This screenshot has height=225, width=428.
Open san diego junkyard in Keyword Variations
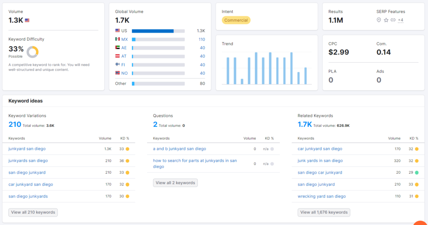[27, 172]
